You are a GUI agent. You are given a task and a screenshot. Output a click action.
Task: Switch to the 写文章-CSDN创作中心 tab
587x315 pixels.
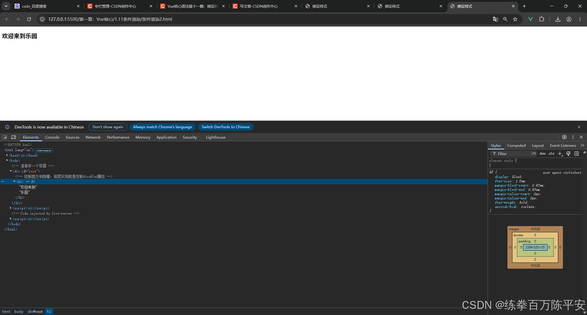click(x=265, y=6)
